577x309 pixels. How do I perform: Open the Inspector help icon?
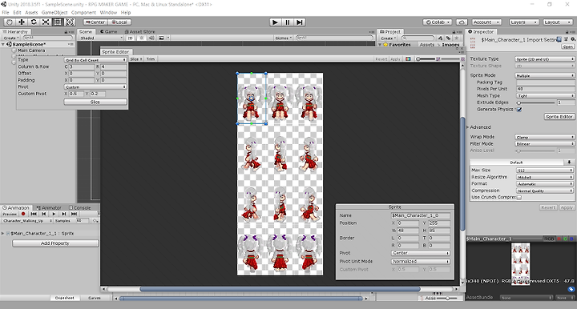pos(559,39)
